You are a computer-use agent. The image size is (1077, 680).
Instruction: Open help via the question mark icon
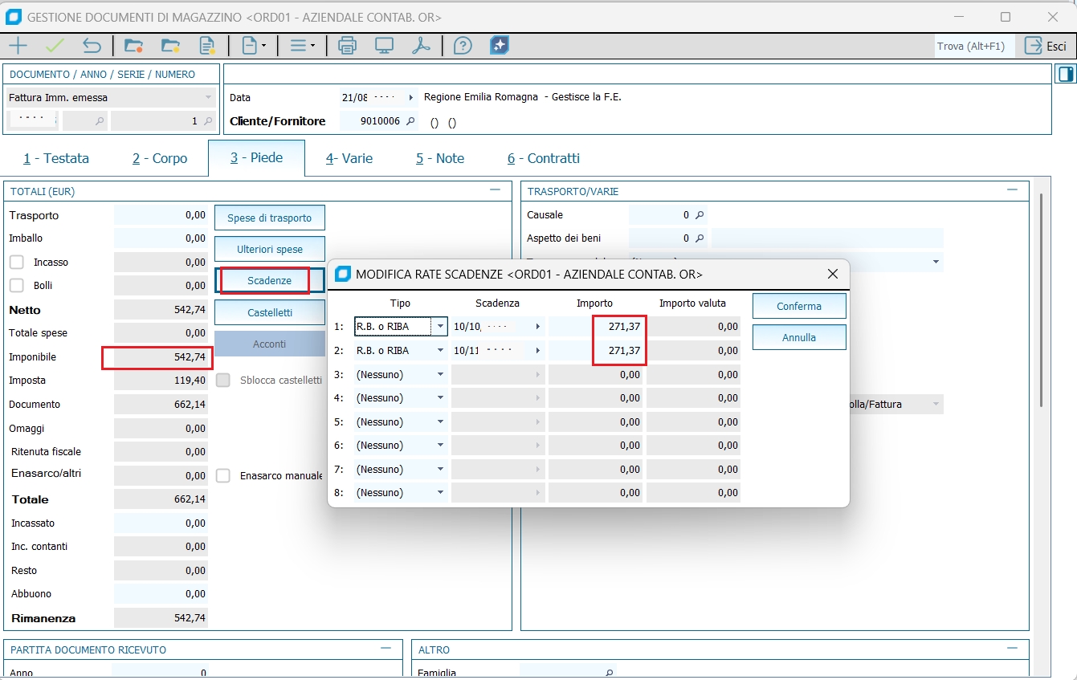click(x=463, y=46)
